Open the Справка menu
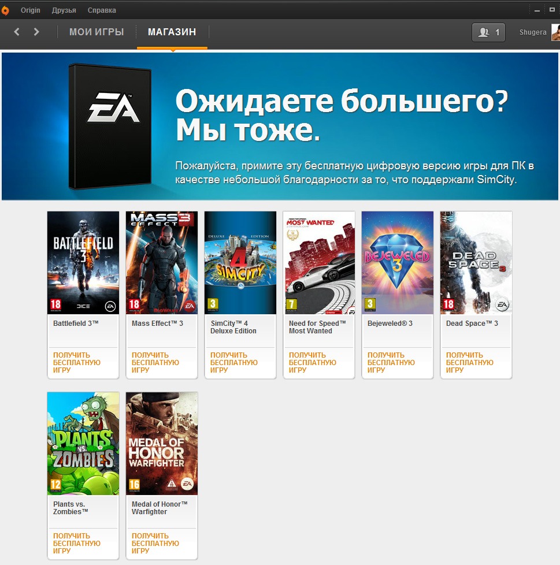This screenshot has height=565, width=560. 102,10
